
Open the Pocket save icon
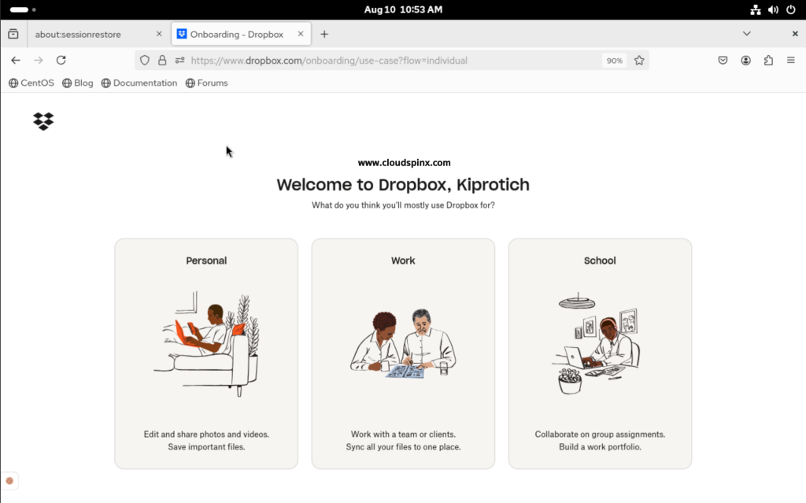tap(723, 61)
